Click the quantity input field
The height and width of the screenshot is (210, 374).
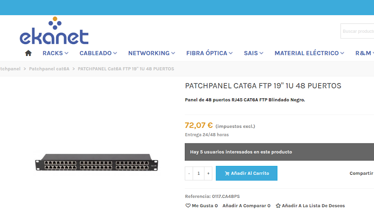click(199, 173)
